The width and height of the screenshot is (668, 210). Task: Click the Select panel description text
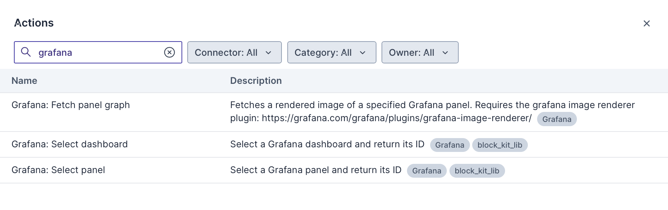(315, 170)
